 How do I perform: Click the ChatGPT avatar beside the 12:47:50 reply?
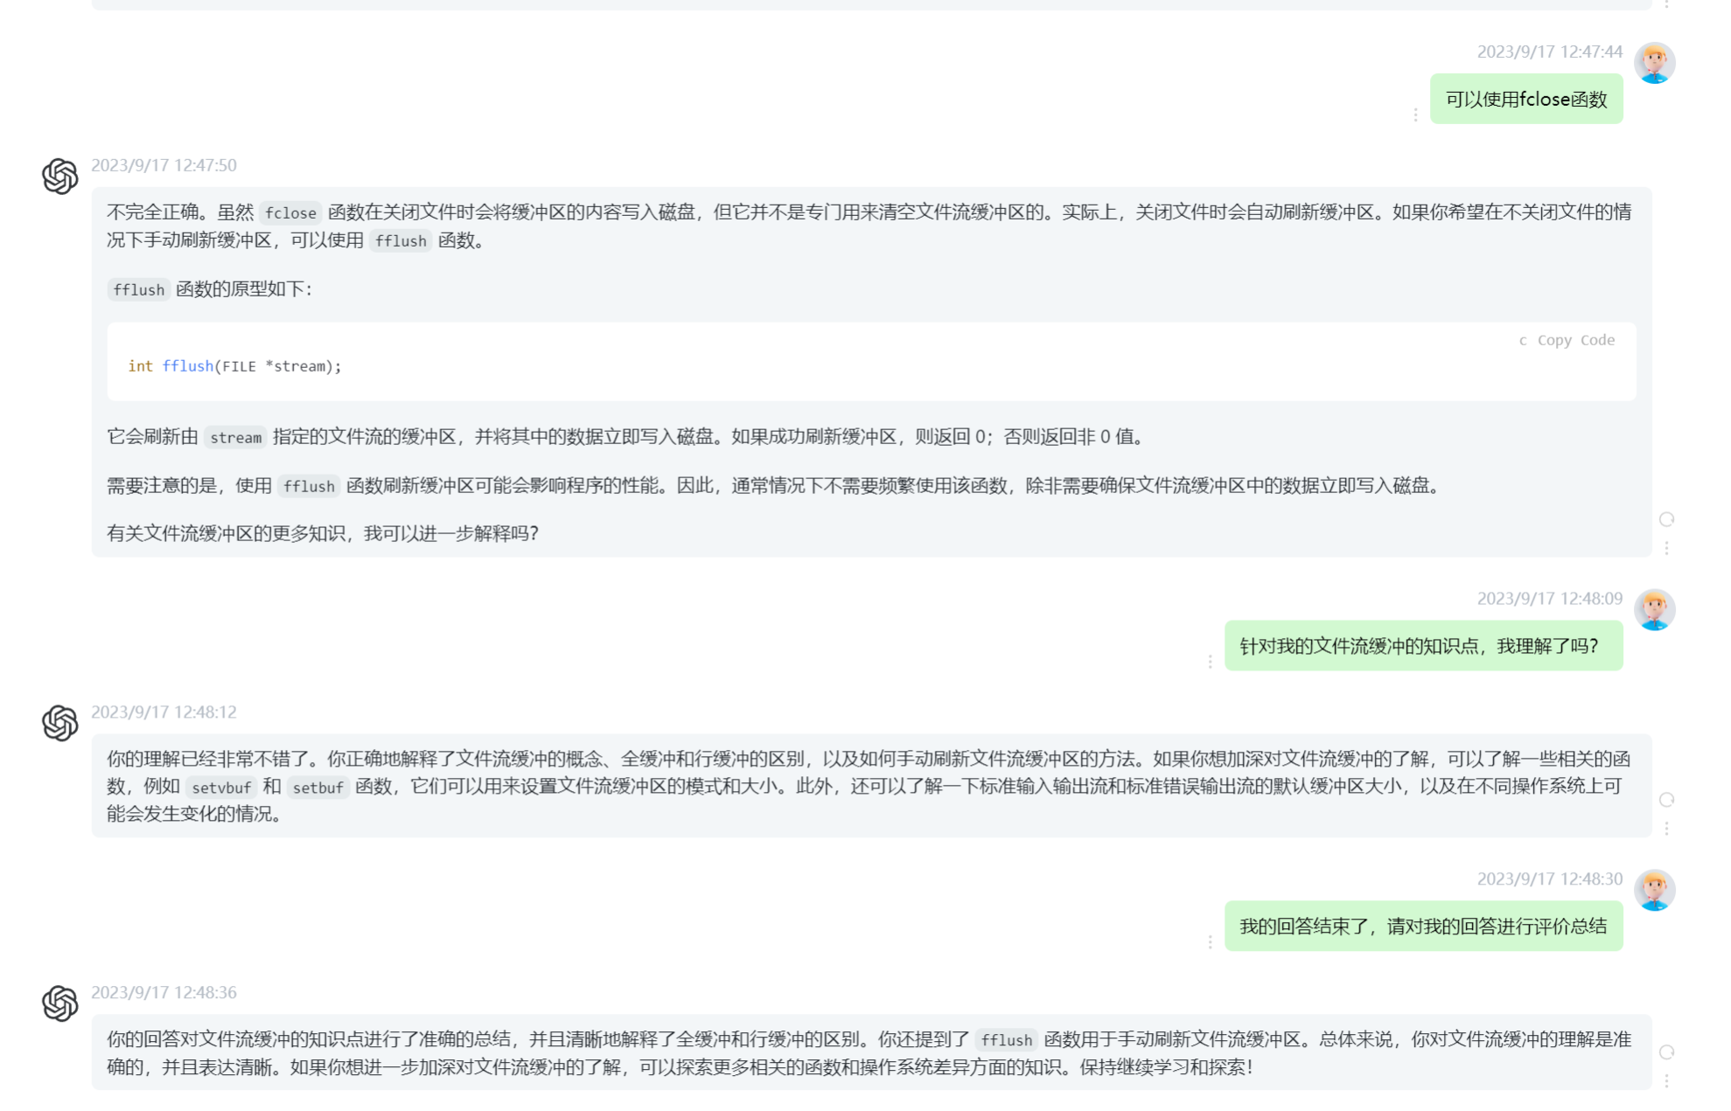[59, 177]
